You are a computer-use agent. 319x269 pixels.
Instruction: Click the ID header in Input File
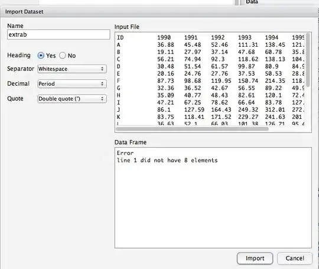coord(121,38)
